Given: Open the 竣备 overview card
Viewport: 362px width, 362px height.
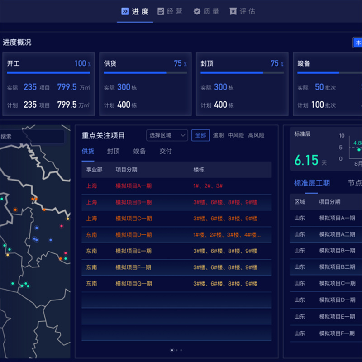Looking at the screenshot, I should click(x=327, y=84).
